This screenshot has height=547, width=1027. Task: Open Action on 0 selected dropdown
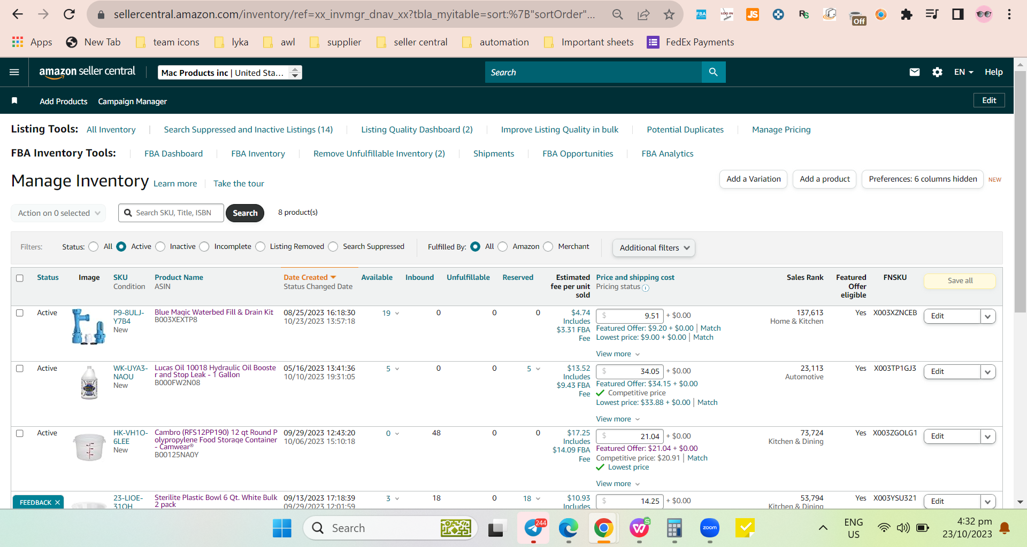tap(58, 213)
